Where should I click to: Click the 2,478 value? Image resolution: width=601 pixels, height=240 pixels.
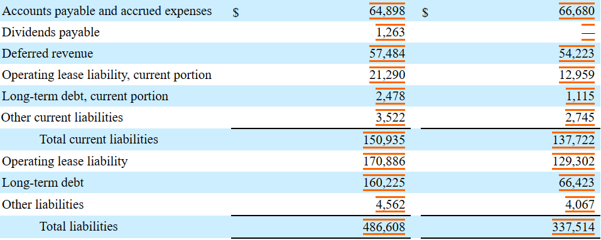coord(390,97)
